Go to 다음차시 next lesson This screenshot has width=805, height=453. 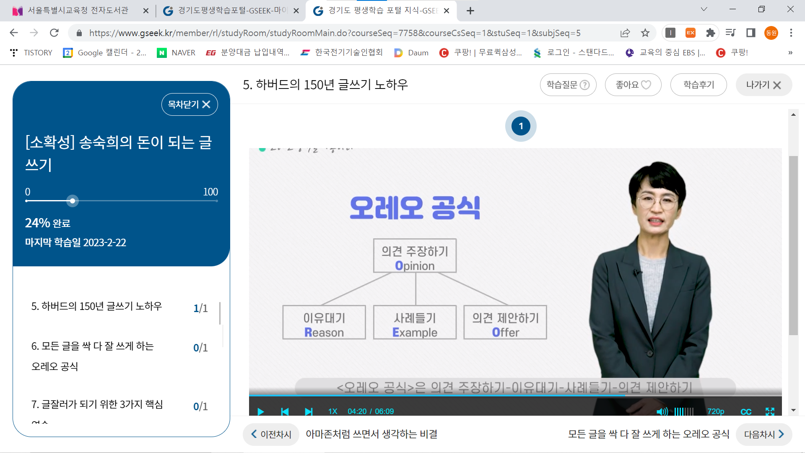click(763, 434)
